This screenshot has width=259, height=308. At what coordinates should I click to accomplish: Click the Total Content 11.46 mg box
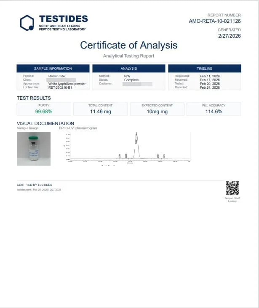(100, 109)
